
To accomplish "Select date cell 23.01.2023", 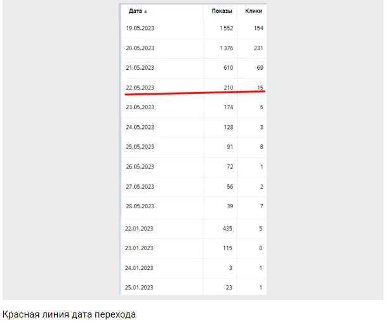I will 139,248.
